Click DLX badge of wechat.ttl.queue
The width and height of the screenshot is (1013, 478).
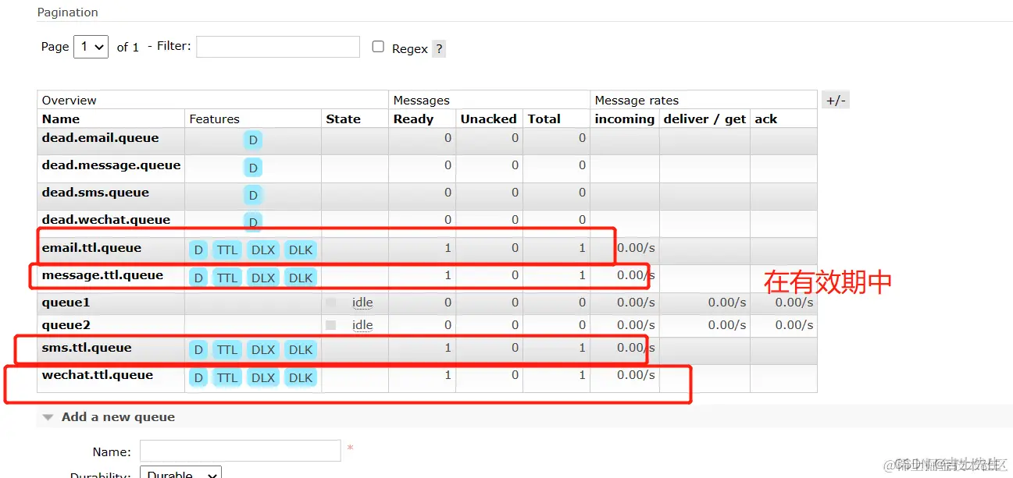(x=263, y=377)
